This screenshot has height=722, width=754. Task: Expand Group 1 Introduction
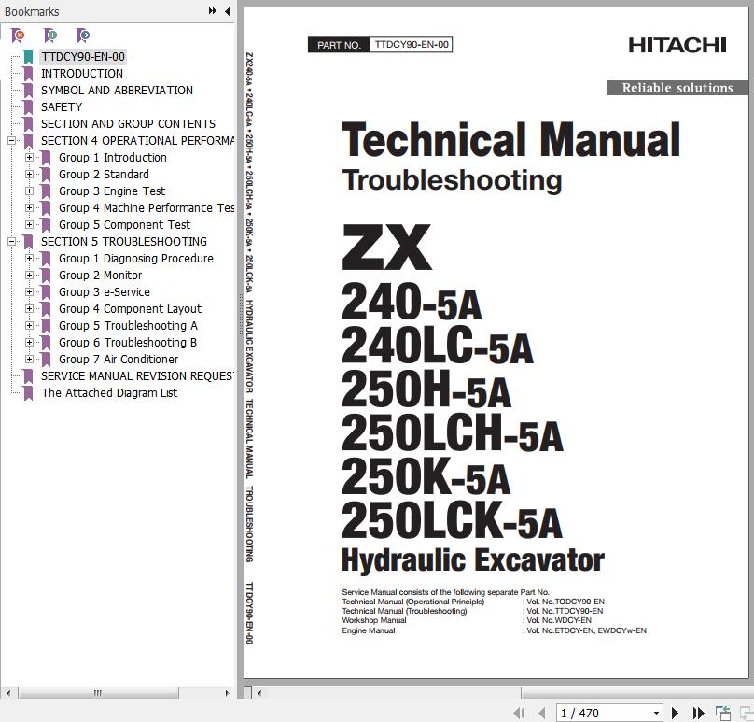pyautogui.click(x=29, y=158)
